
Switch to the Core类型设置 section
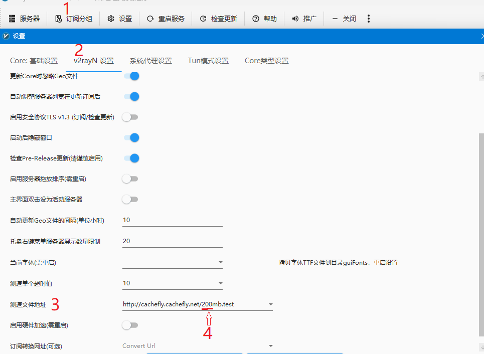pos(266,60)
